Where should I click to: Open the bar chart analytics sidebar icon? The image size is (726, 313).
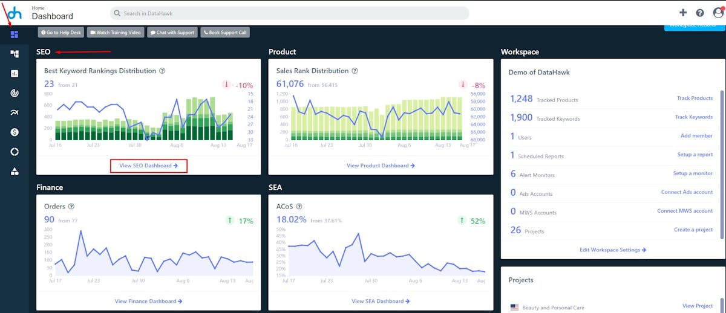(15, 73)
